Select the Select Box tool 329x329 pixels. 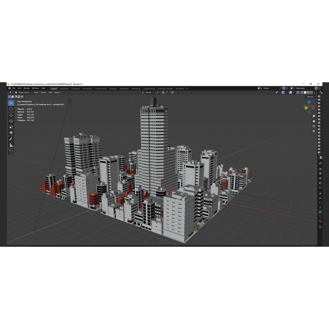11,103
